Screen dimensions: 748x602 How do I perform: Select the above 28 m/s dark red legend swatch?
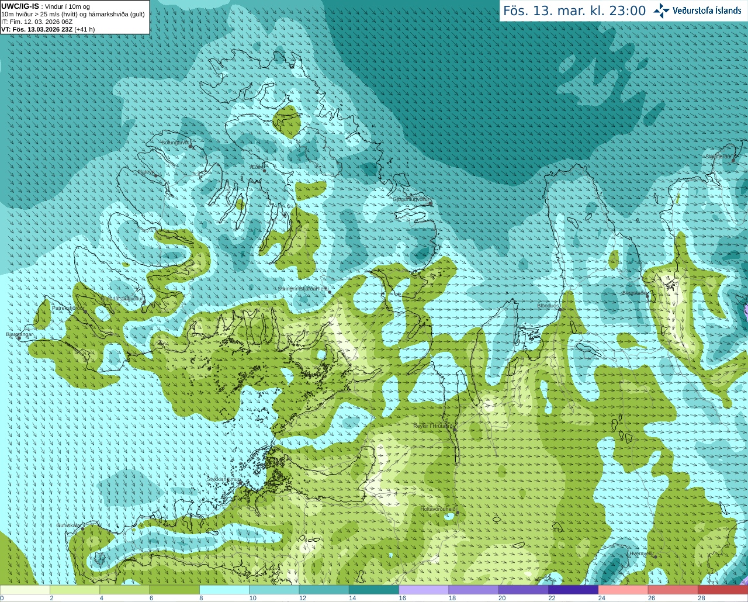pos(723,589)
